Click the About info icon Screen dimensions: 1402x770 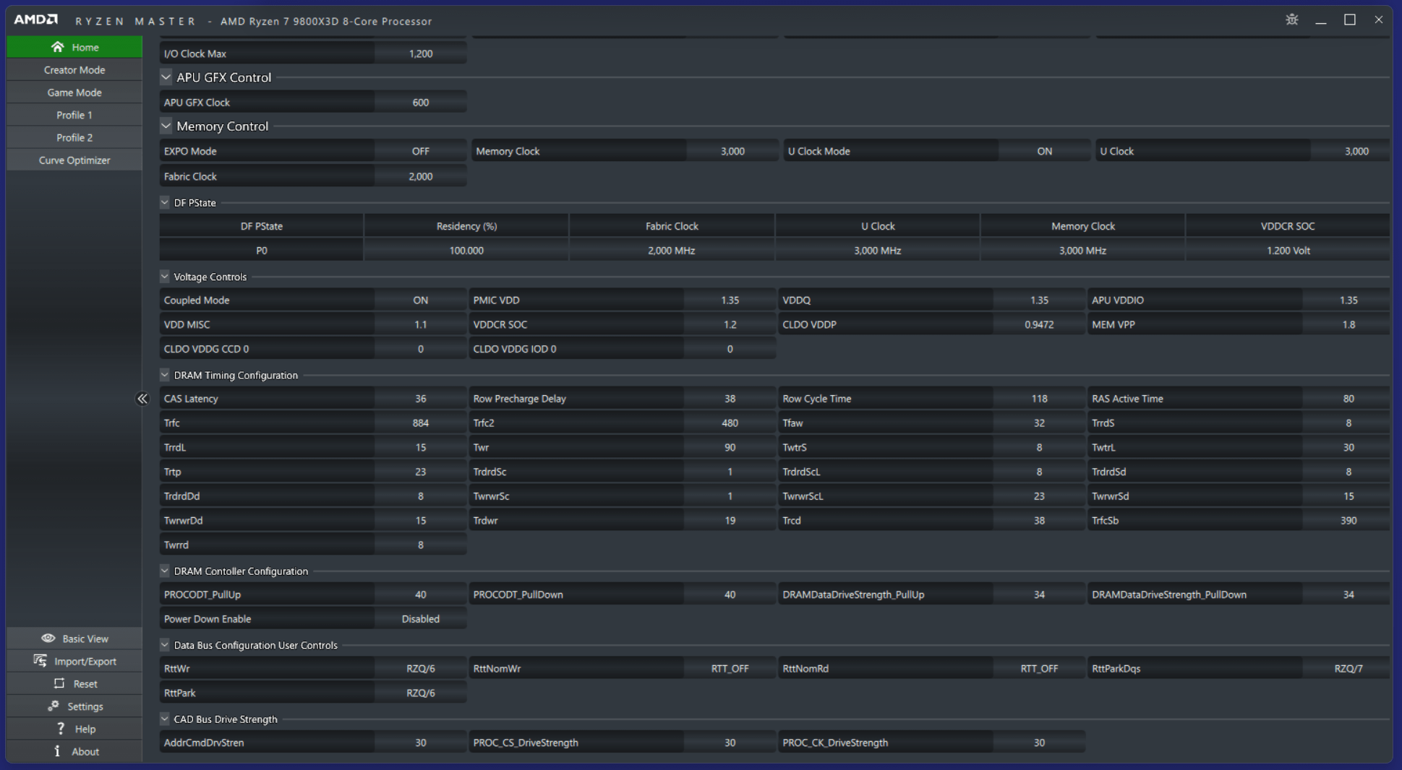(x=57, y=751)
